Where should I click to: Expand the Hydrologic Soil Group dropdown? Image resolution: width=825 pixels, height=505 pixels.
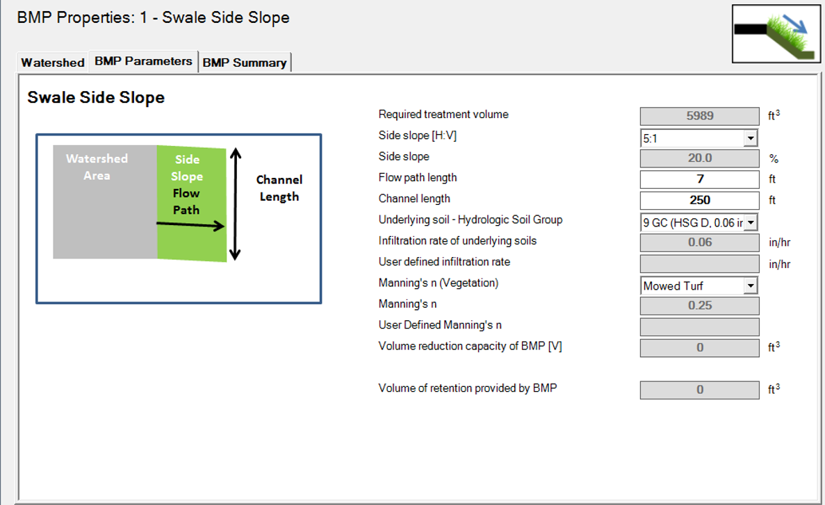[x=750, y=223]
